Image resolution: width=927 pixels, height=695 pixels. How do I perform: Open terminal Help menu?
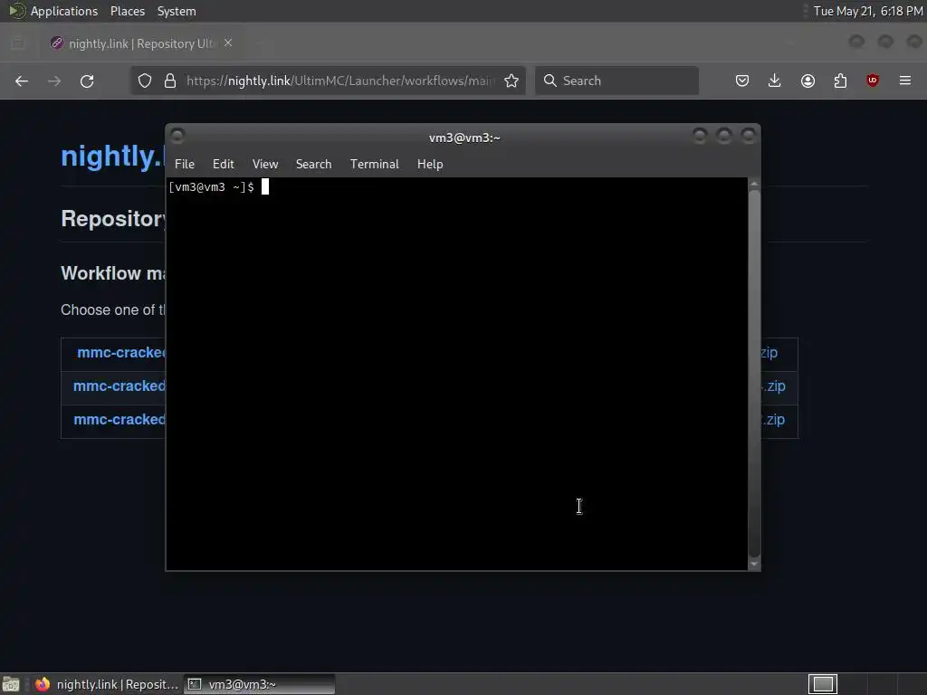430,165
